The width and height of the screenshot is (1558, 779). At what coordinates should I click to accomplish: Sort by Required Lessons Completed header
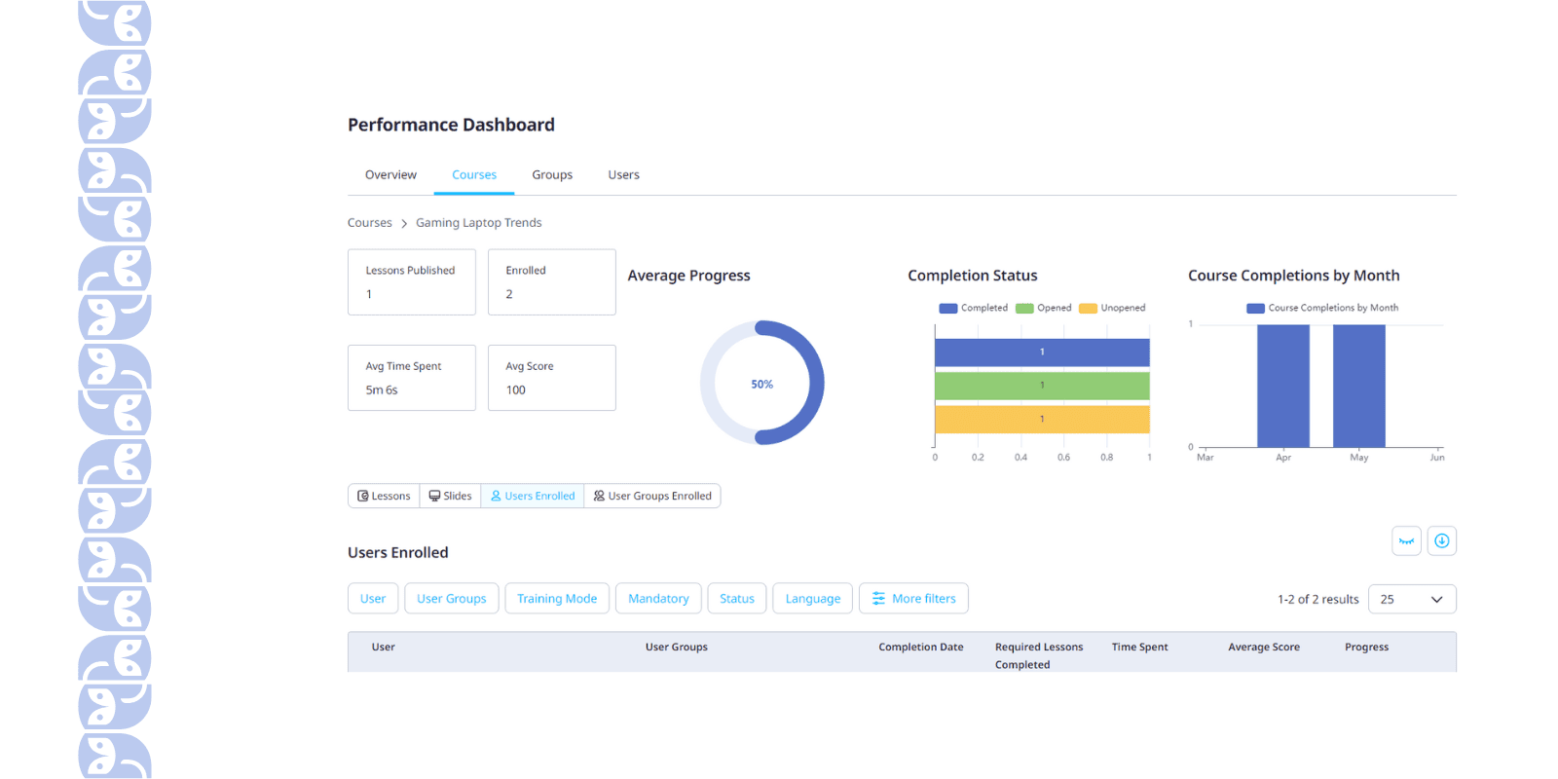pos(1039,656)
